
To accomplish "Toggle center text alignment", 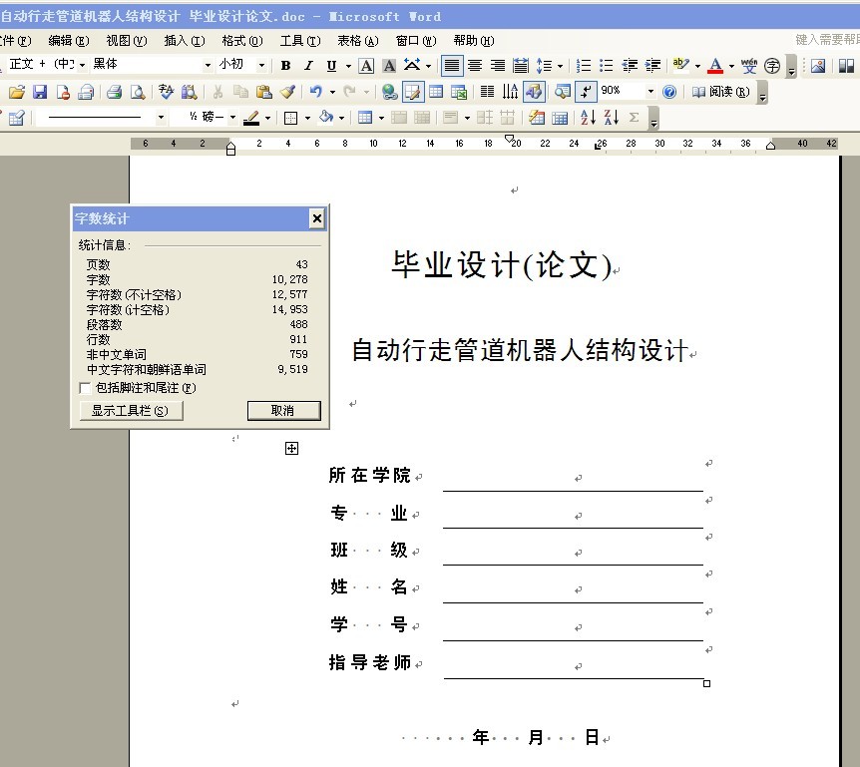I will pos(475,66).
